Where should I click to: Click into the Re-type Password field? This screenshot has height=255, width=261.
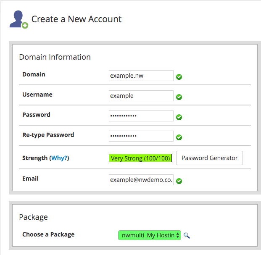click(x=141, y=136)
